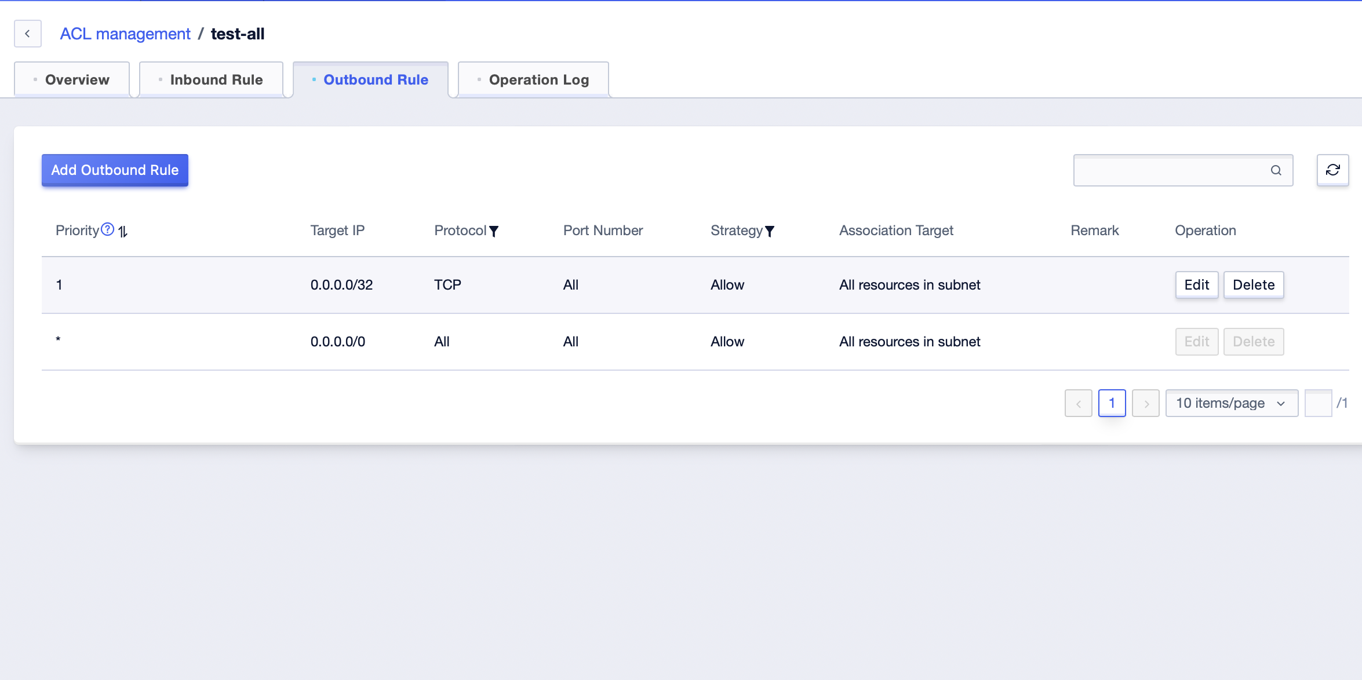The image size is (1362, 680).
Task: Open the Strategy column filter
Action: (770, 231)
